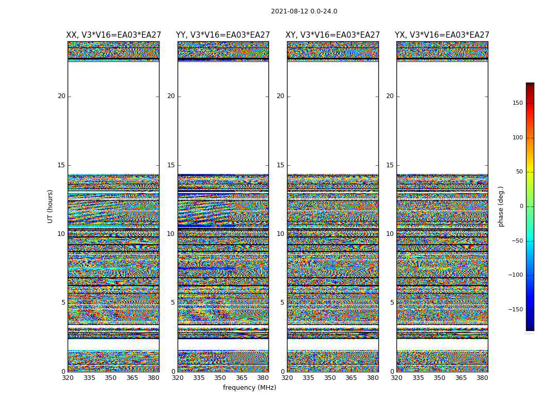Click colorbar tick label 100
542x413 pixels.
click(x=518, y=137)
